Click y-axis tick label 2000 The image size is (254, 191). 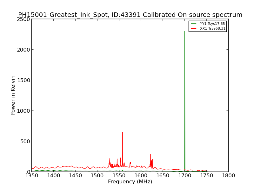pos(23,50)
